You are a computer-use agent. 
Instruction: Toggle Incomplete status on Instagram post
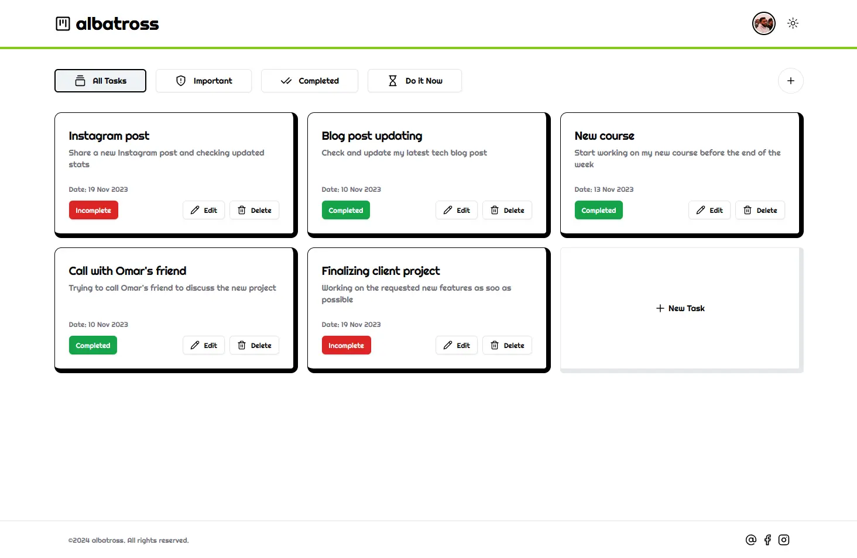coord(94,210)
